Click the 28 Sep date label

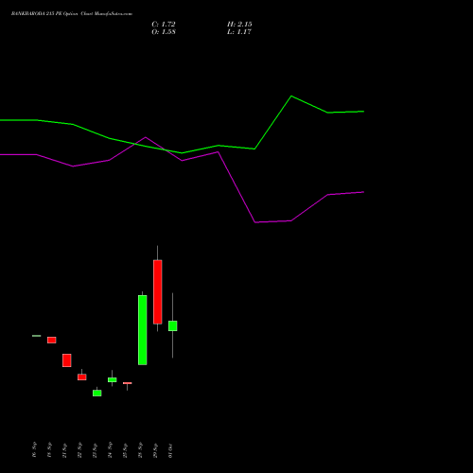click(x=140, y=450)
